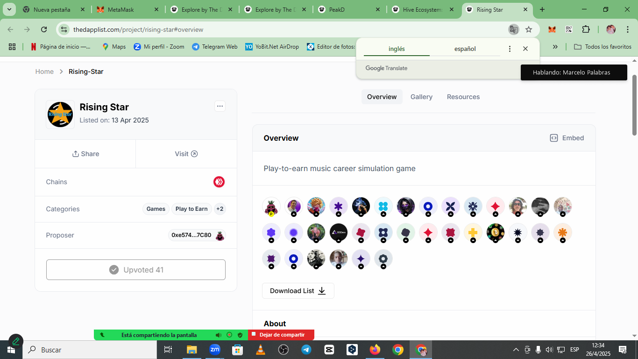Image resolution: width=638 pixels, height=359 pixels.
Task: Open the Windows Start menu
Action: point(11,350)
